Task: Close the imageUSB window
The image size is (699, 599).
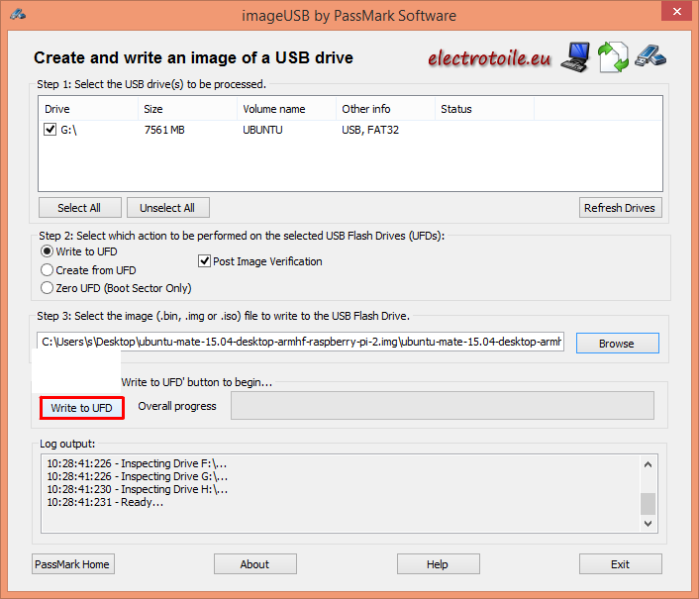Action: tap(676, 11)
